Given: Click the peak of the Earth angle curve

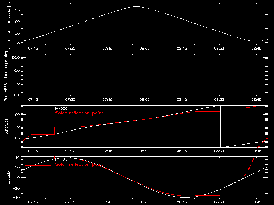Looking at the screenshot, I should 137,6.
